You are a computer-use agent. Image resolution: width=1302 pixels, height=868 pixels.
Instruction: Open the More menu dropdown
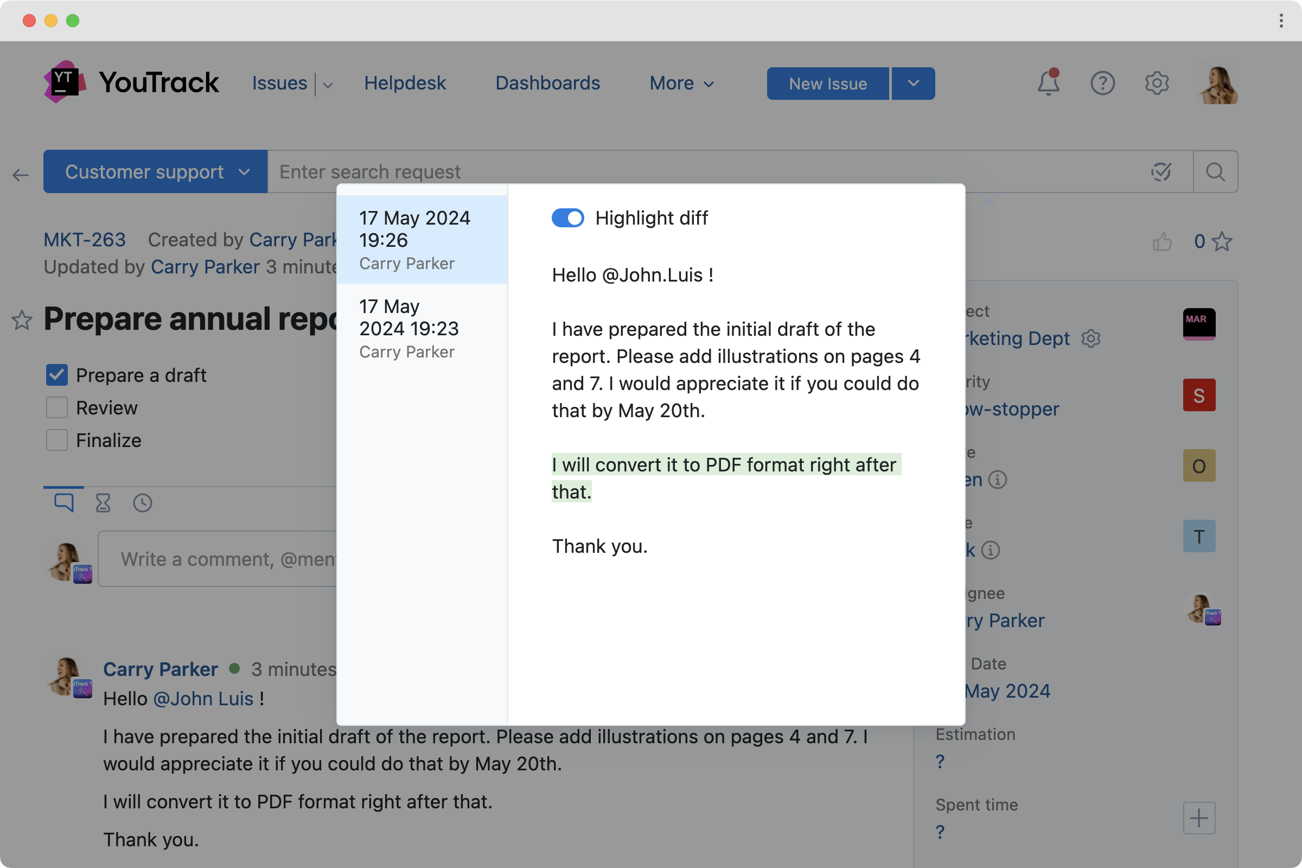click(681, 84)
